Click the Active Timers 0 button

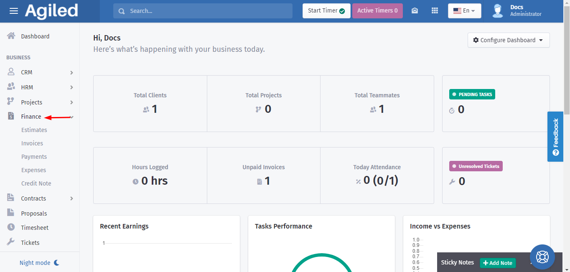click(x=377, y=11)
